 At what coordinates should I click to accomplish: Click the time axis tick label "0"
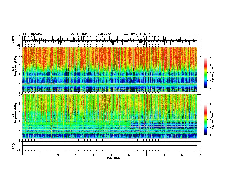(22, 155)
